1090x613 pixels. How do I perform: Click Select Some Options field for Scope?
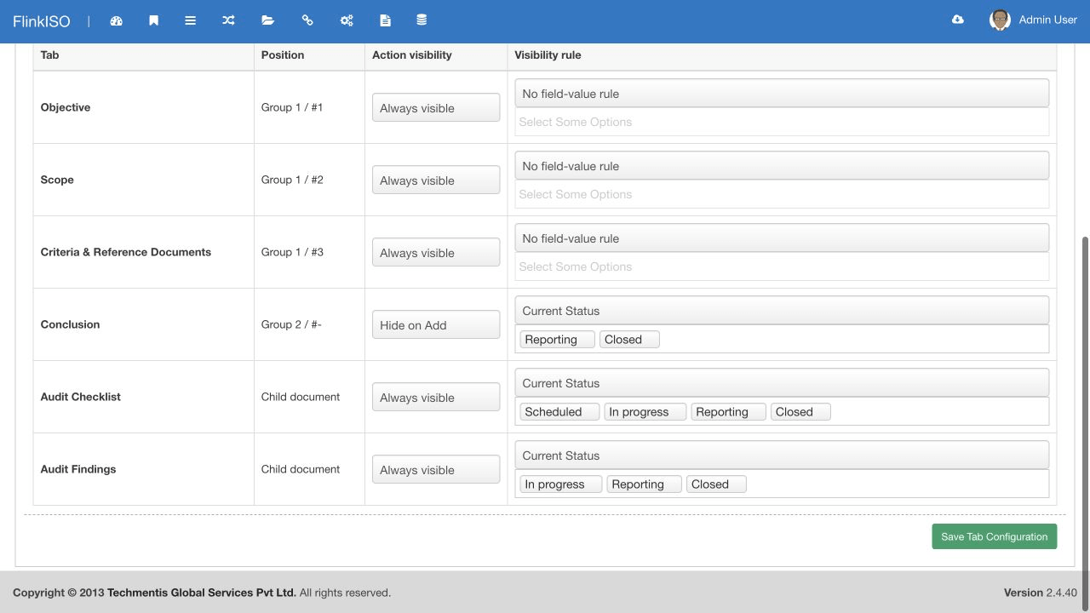click(x=782, y=194)
